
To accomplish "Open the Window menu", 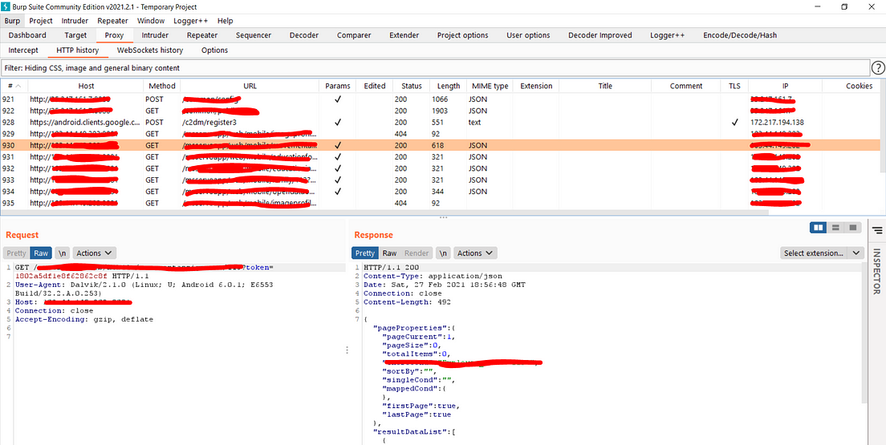I will [151, 21].
